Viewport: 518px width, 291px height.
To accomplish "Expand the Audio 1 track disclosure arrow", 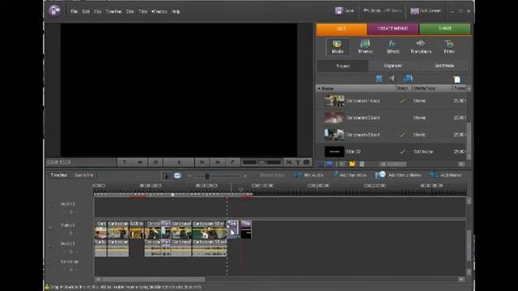I will point(71,251).
